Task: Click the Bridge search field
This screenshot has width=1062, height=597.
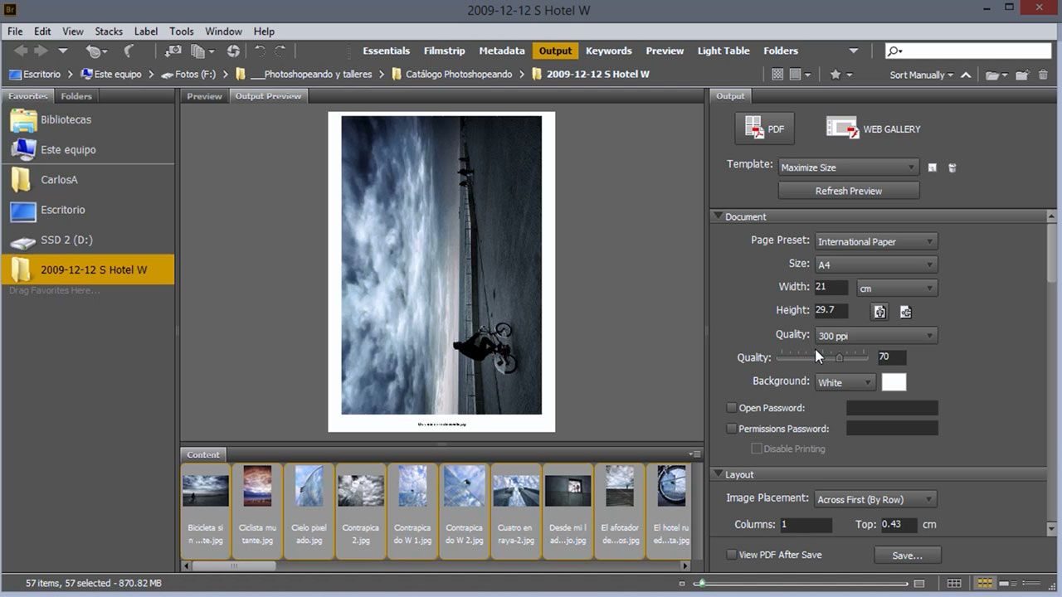Action: pyautogui.click(x=968, y=51)
